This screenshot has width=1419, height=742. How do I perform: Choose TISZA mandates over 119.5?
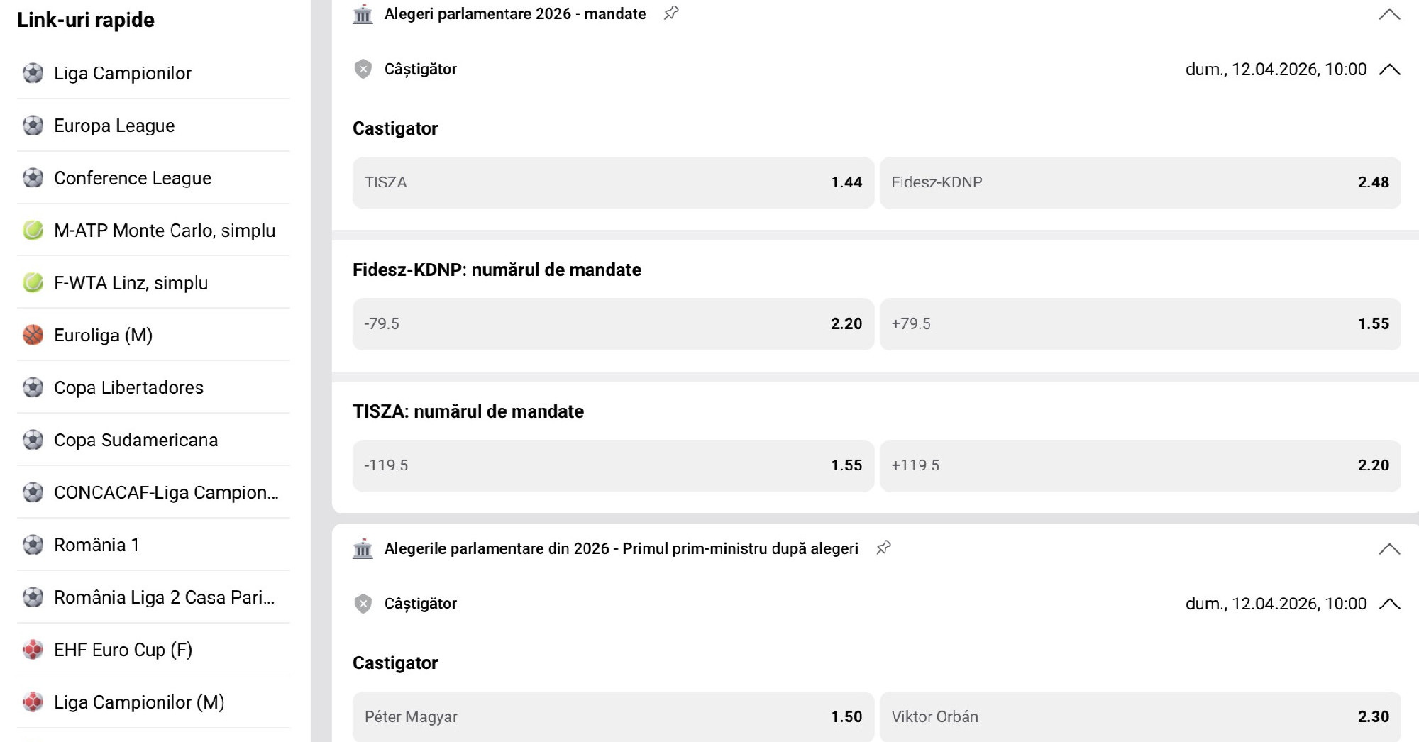(x=1139, y=465)
